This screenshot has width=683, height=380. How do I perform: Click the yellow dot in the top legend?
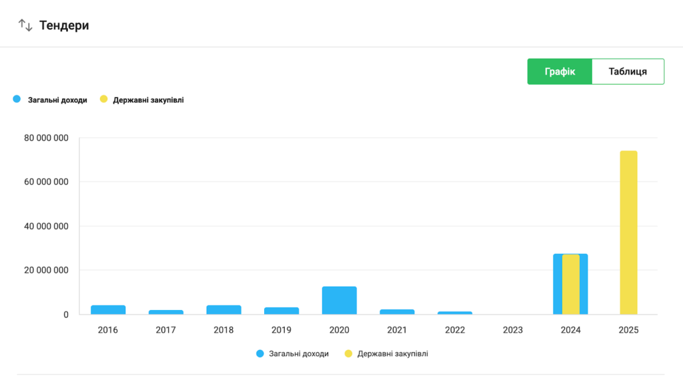(x=103, y=99)
